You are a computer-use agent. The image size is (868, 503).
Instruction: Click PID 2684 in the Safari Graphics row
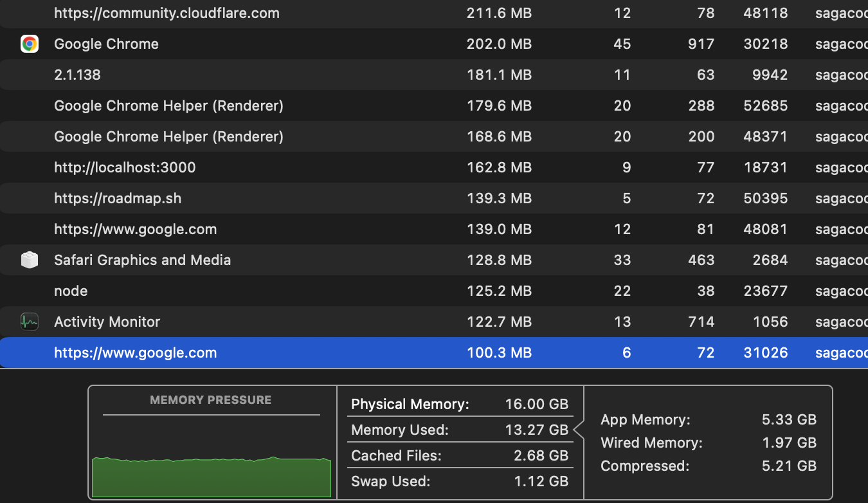point(770,260)
